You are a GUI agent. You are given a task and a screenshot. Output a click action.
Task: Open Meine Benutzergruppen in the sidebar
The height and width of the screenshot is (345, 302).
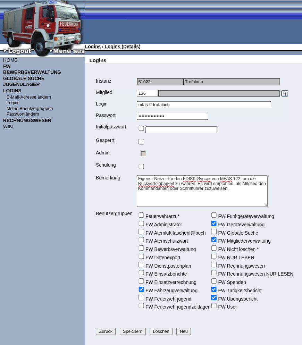[x=30, y=109]
